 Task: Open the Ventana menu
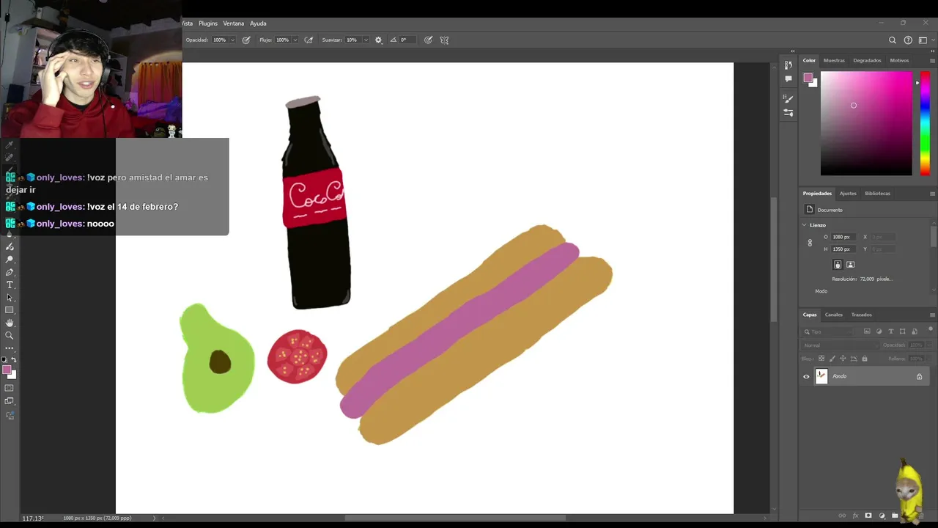[234, 23]
